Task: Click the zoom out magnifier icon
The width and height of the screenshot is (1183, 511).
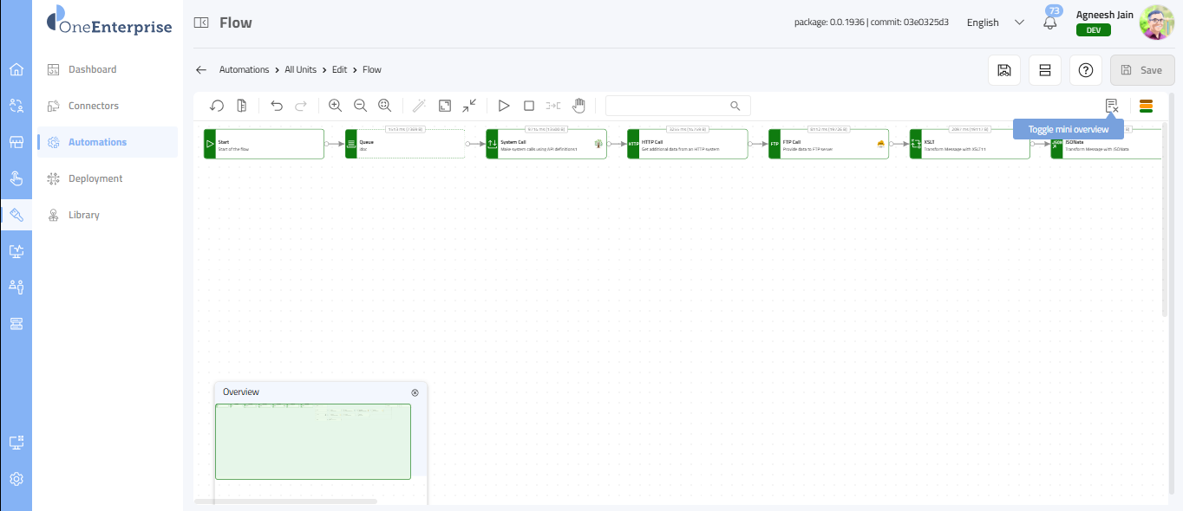Action: click(360, 106)
